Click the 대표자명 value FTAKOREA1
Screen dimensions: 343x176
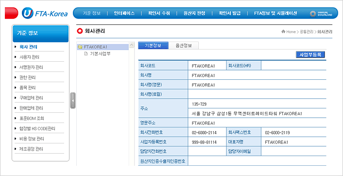276,142
